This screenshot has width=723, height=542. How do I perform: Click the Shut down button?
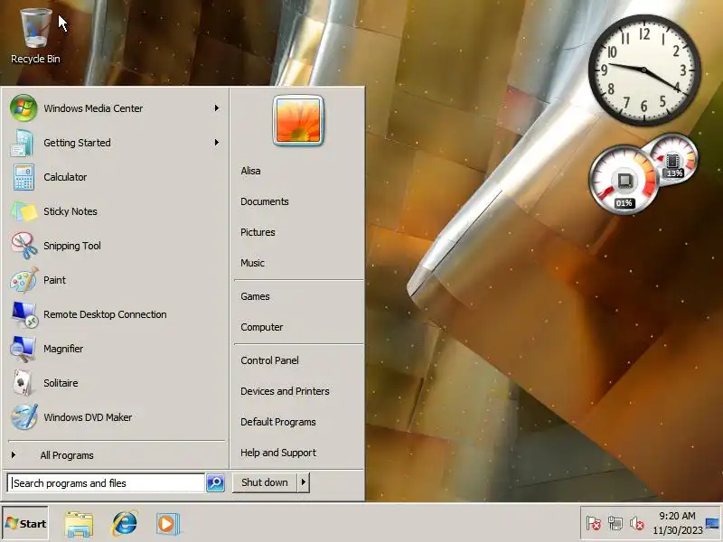[x=265, y=482]
